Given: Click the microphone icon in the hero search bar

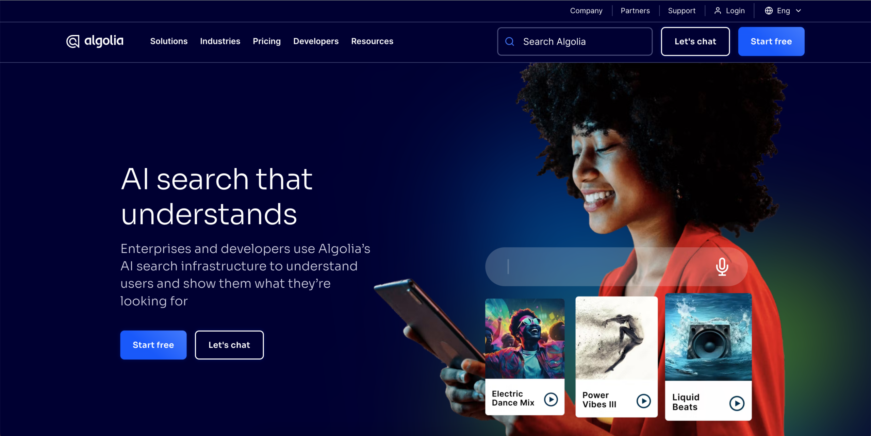Looking at the screenshot, I should (x=722, y=267).
